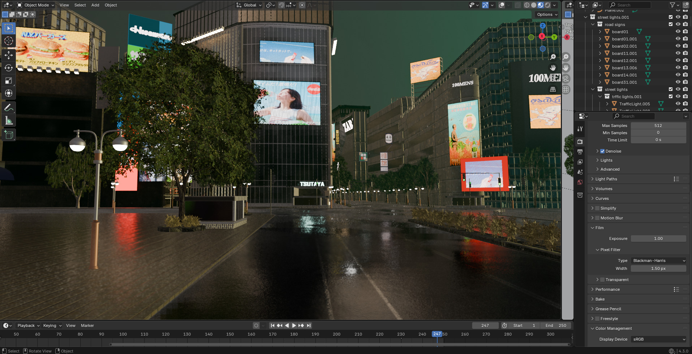Toggle the Denoise checkbox
The width and height of the screenshot is (692, 354).
tap(602, 151)
